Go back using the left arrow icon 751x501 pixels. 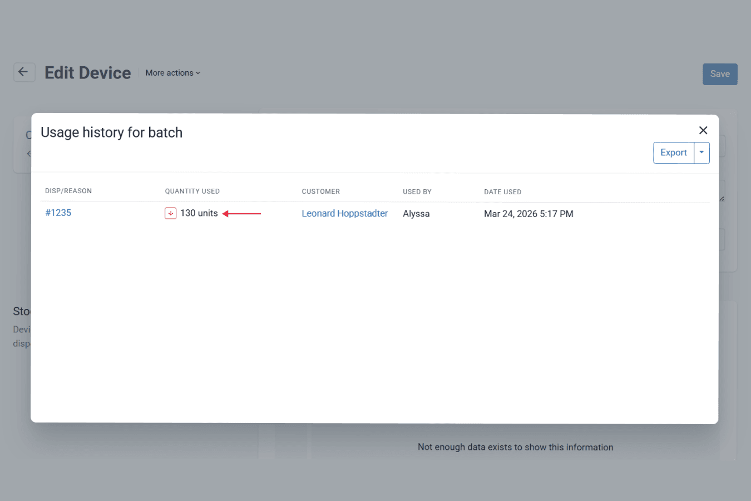pos(24,72)
